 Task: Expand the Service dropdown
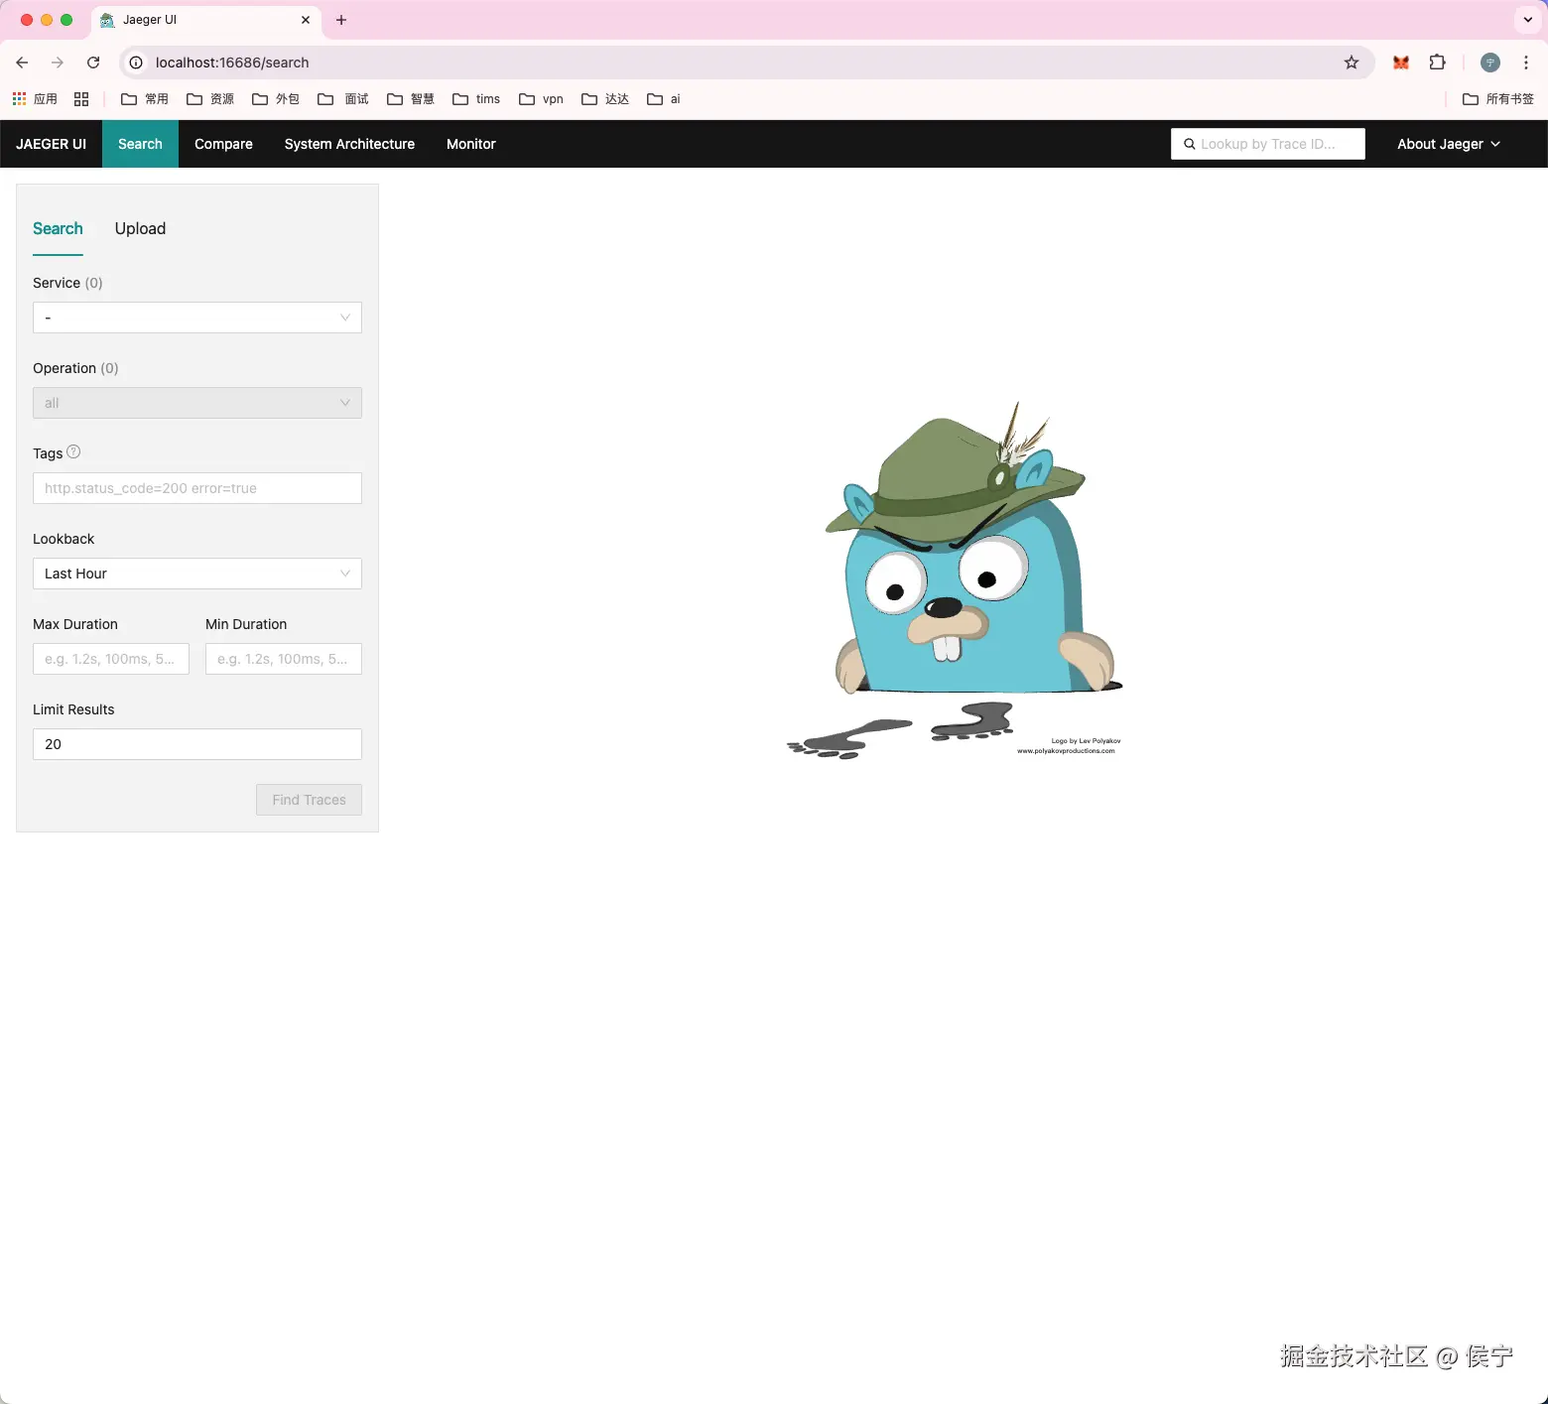(197, 318)
